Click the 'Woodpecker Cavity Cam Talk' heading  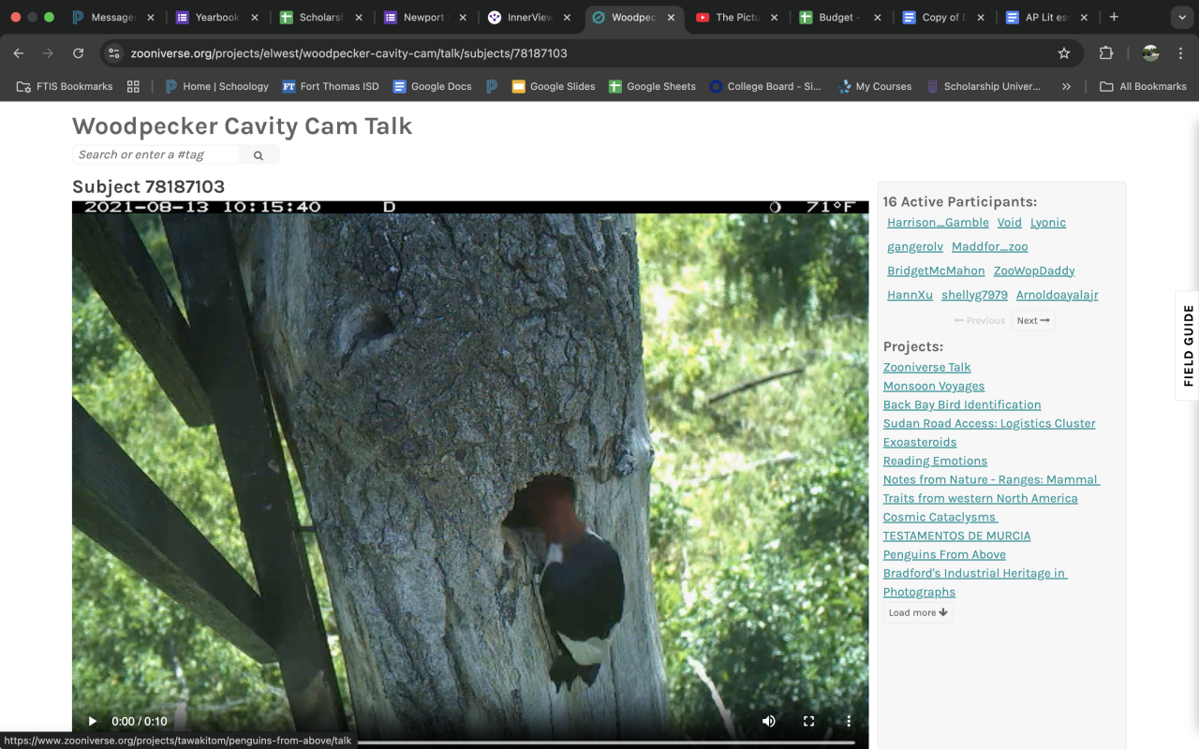242,125
